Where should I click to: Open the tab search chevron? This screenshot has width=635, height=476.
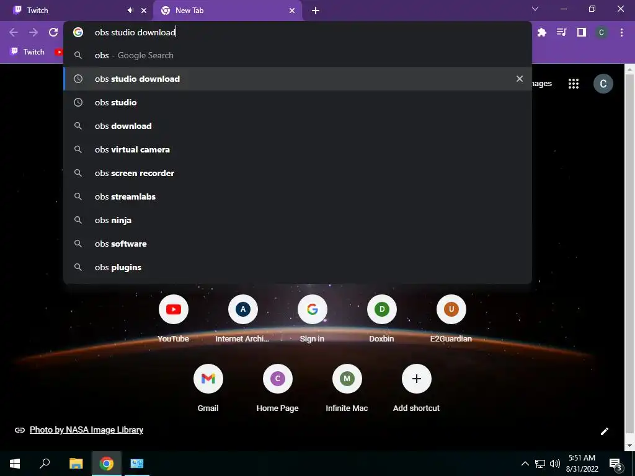tap(535, 9)
